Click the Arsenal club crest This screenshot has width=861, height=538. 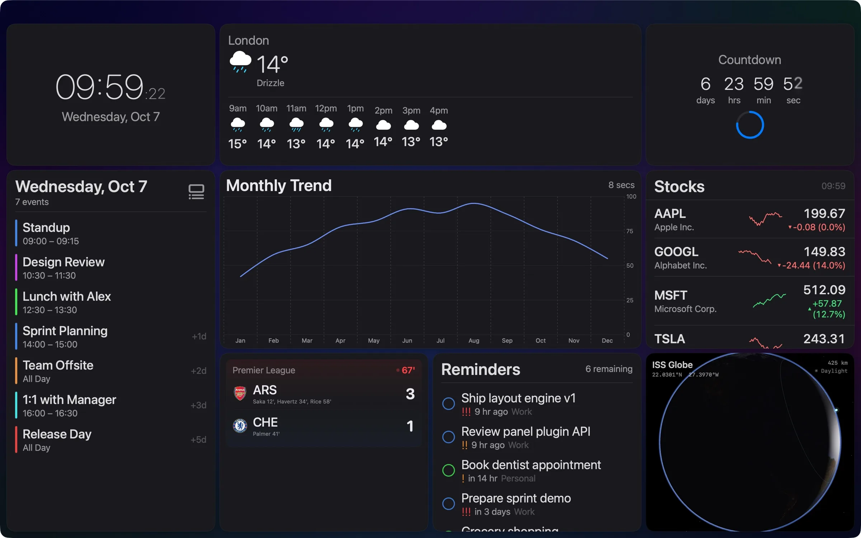tap(240, 393)
